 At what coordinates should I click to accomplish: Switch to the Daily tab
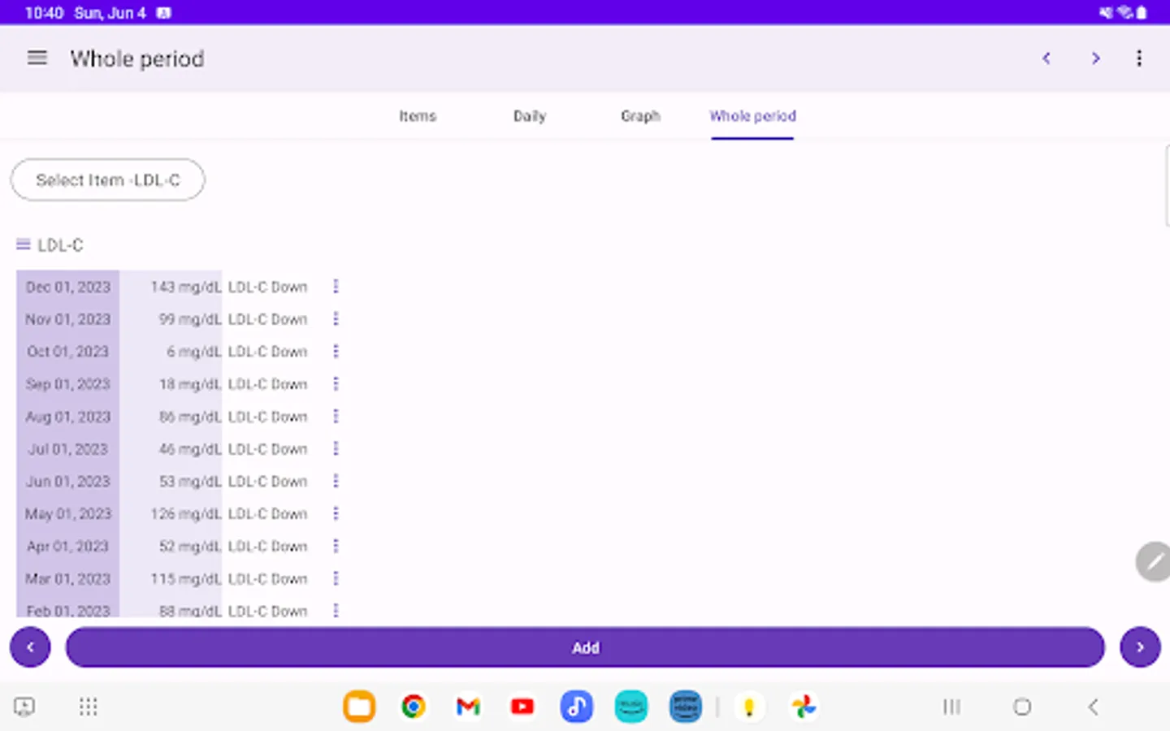coord(530,116)
